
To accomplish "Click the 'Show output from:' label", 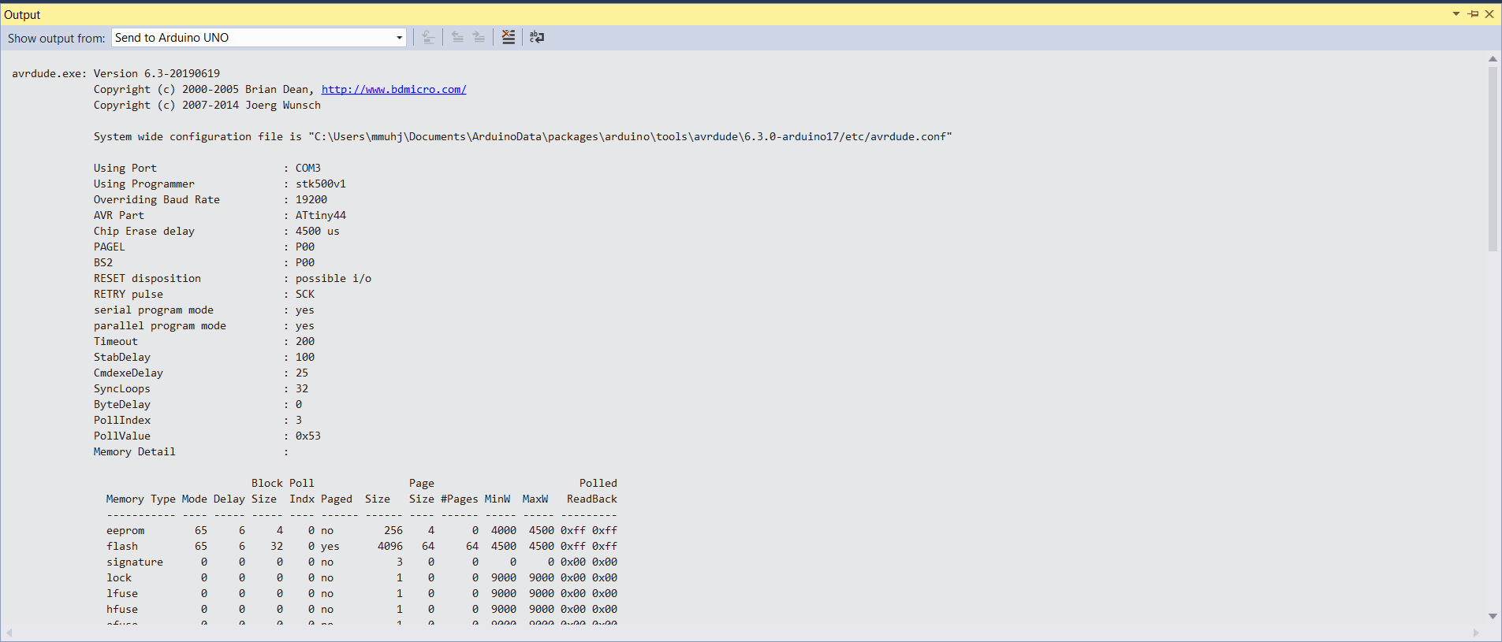I will [x=56, y=38].
